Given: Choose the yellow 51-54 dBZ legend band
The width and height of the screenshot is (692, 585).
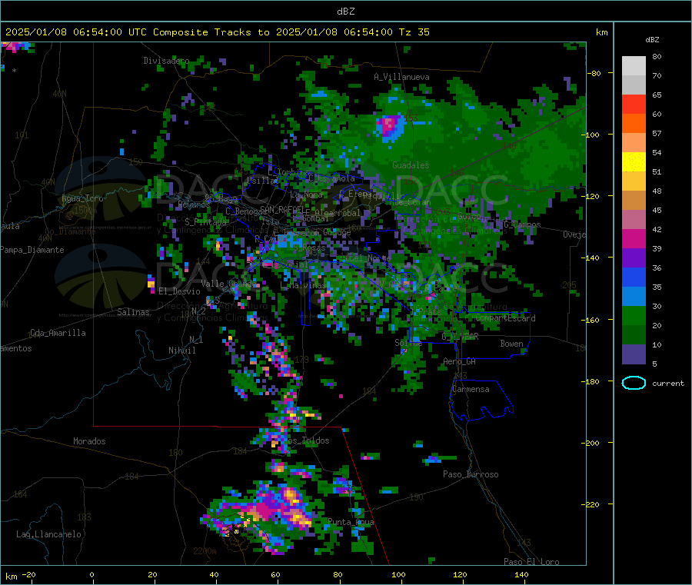Looking at the screenshot, I should [634, 162].
